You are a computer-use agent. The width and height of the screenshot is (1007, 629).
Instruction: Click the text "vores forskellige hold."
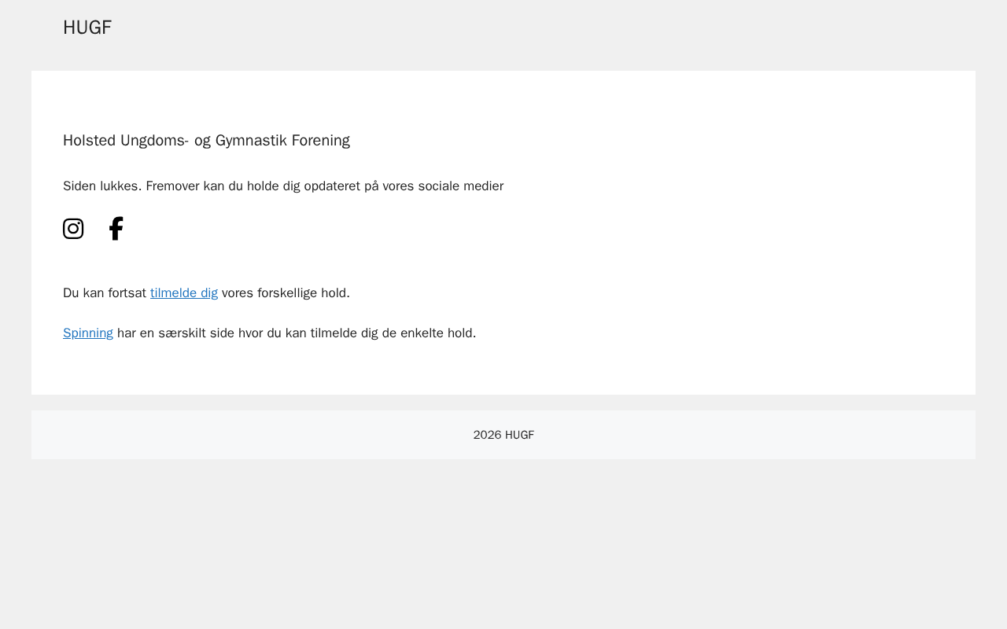(286, 293)
